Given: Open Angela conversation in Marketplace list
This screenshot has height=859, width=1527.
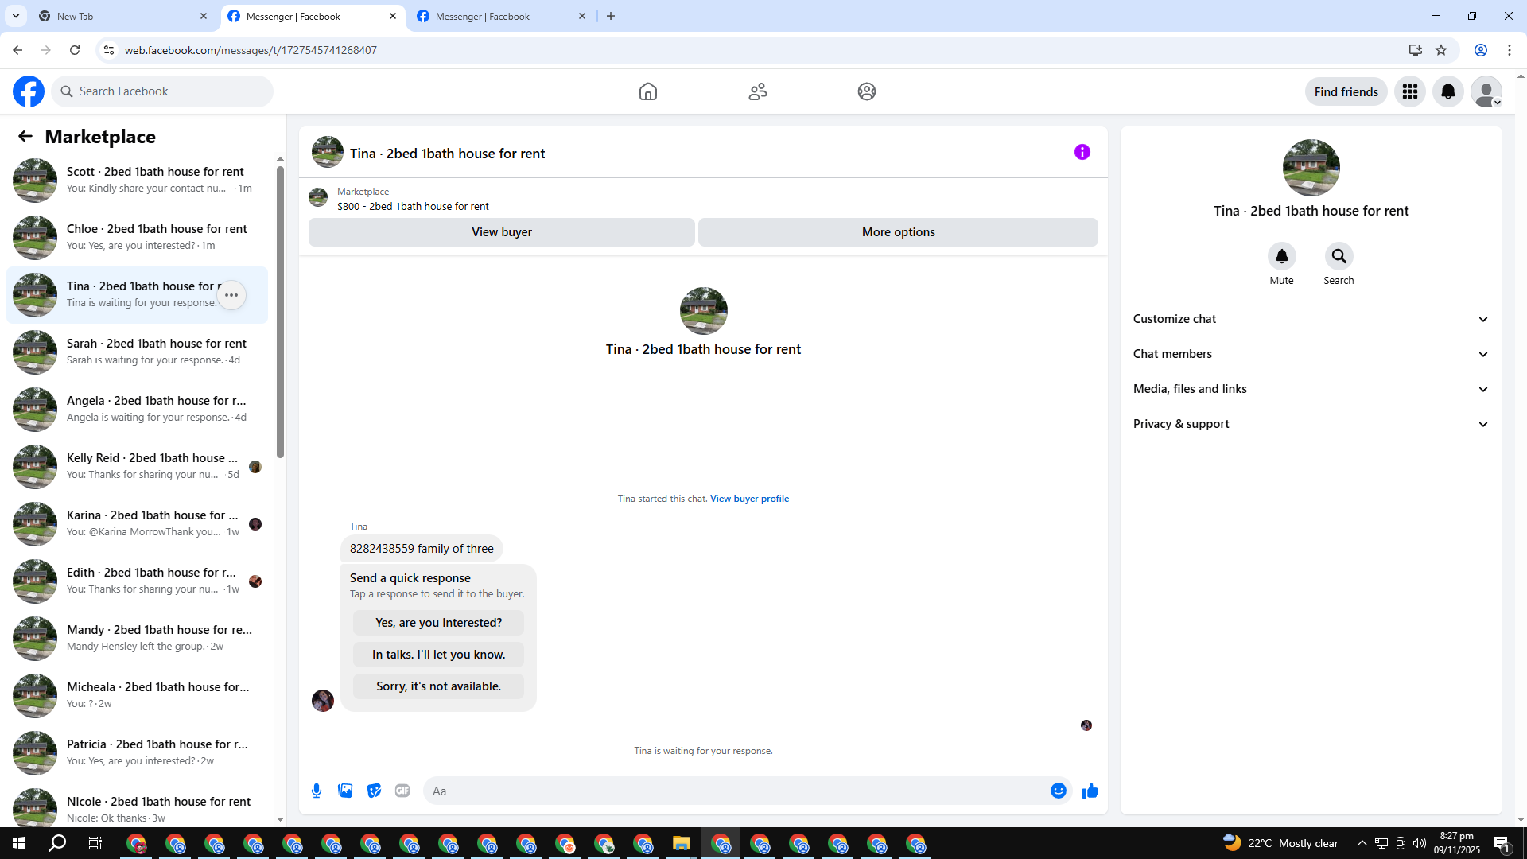Looking at the screenshot, I should pos(137,410).
